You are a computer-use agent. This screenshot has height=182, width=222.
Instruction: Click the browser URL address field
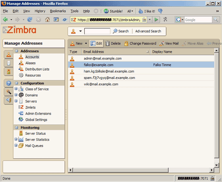point(109,20)
